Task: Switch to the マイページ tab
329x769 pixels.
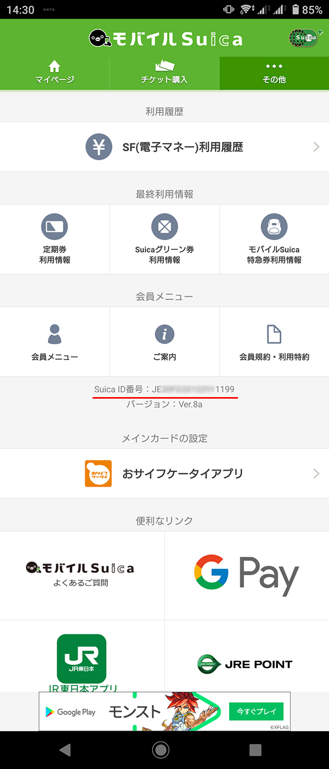Action: pos(54,73)
